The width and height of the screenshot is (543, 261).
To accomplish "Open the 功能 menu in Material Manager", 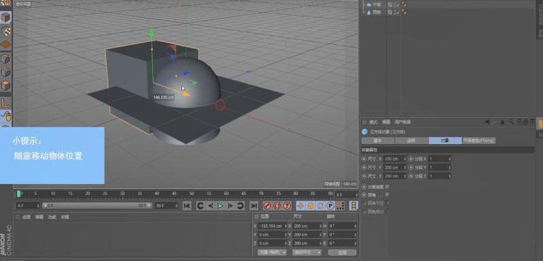I will 52,217.
